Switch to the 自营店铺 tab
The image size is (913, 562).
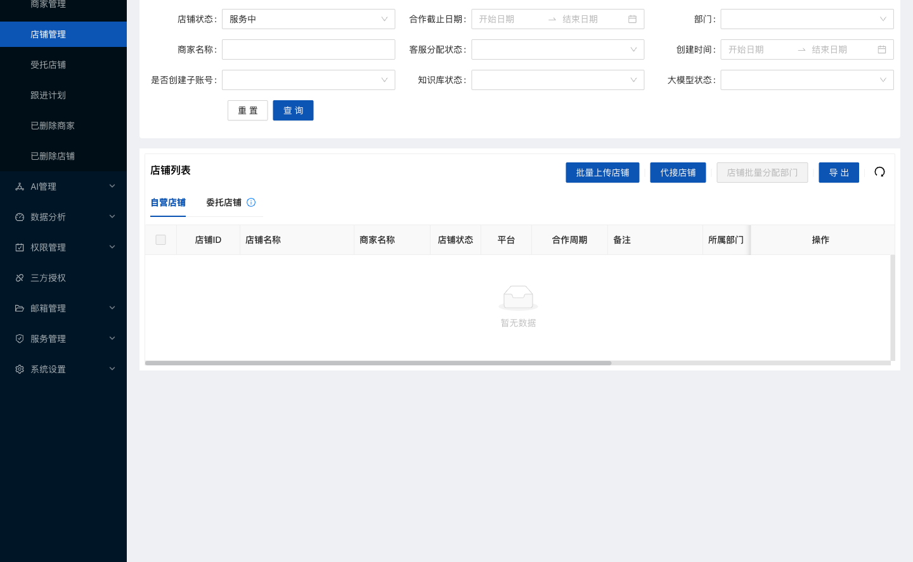click(x=168, y=202)
